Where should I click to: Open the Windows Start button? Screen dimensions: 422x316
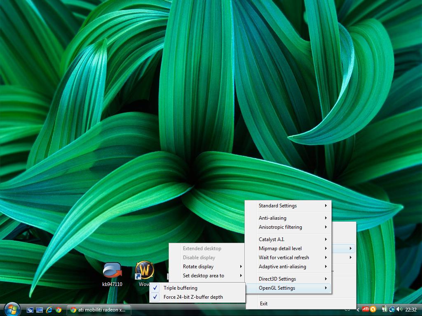[11, 309]
